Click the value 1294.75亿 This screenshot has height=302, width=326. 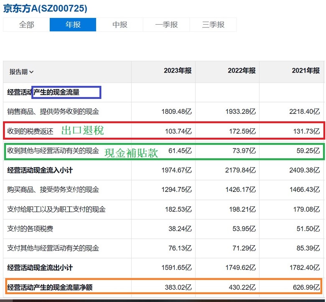coord(176,190)
